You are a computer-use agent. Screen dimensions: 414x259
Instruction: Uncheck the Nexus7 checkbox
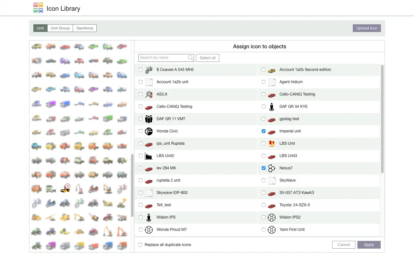[264, 168]
